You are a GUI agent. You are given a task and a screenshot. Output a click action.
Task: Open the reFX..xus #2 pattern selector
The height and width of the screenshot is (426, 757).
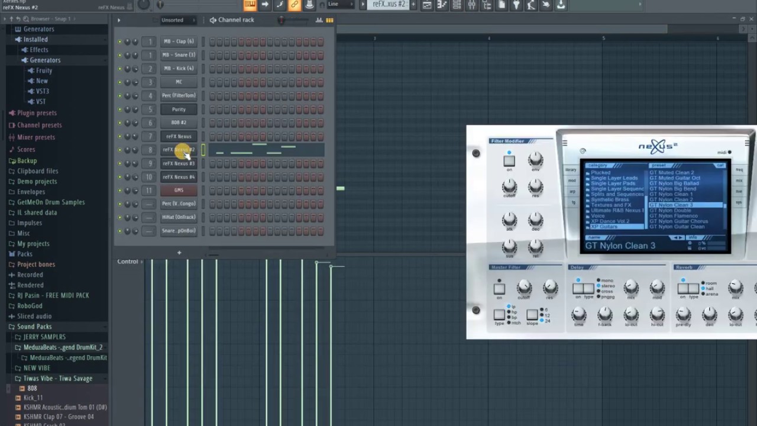tap(389, 5)
